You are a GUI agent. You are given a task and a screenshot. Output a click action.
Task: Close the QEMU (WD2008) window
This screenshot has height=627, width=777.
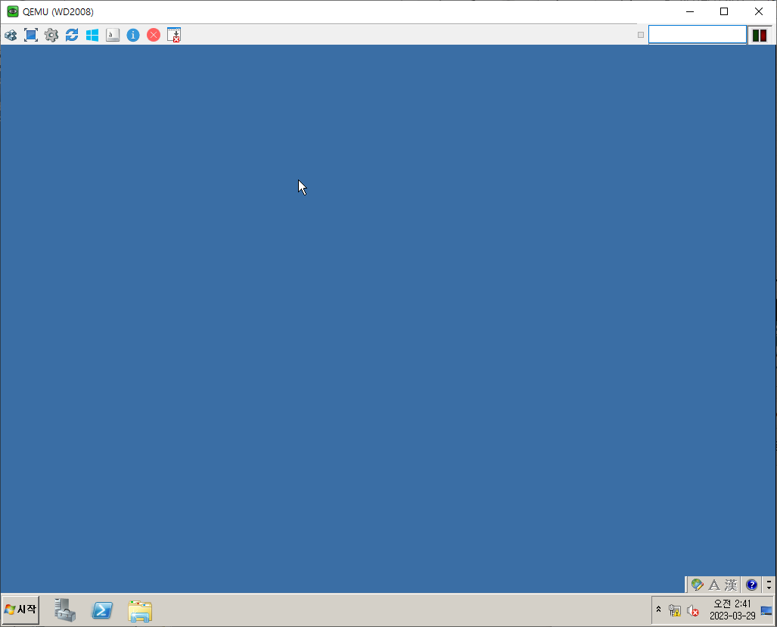click(759, 11)
